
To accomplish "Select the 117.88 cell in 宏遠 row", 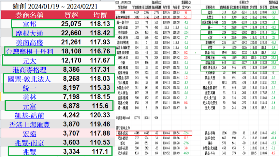I will click(100, 133).
